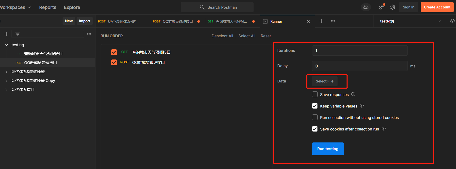Uncheck the POST QQ群成员管理接口 run order checkbox

click(x=114, y=62)
